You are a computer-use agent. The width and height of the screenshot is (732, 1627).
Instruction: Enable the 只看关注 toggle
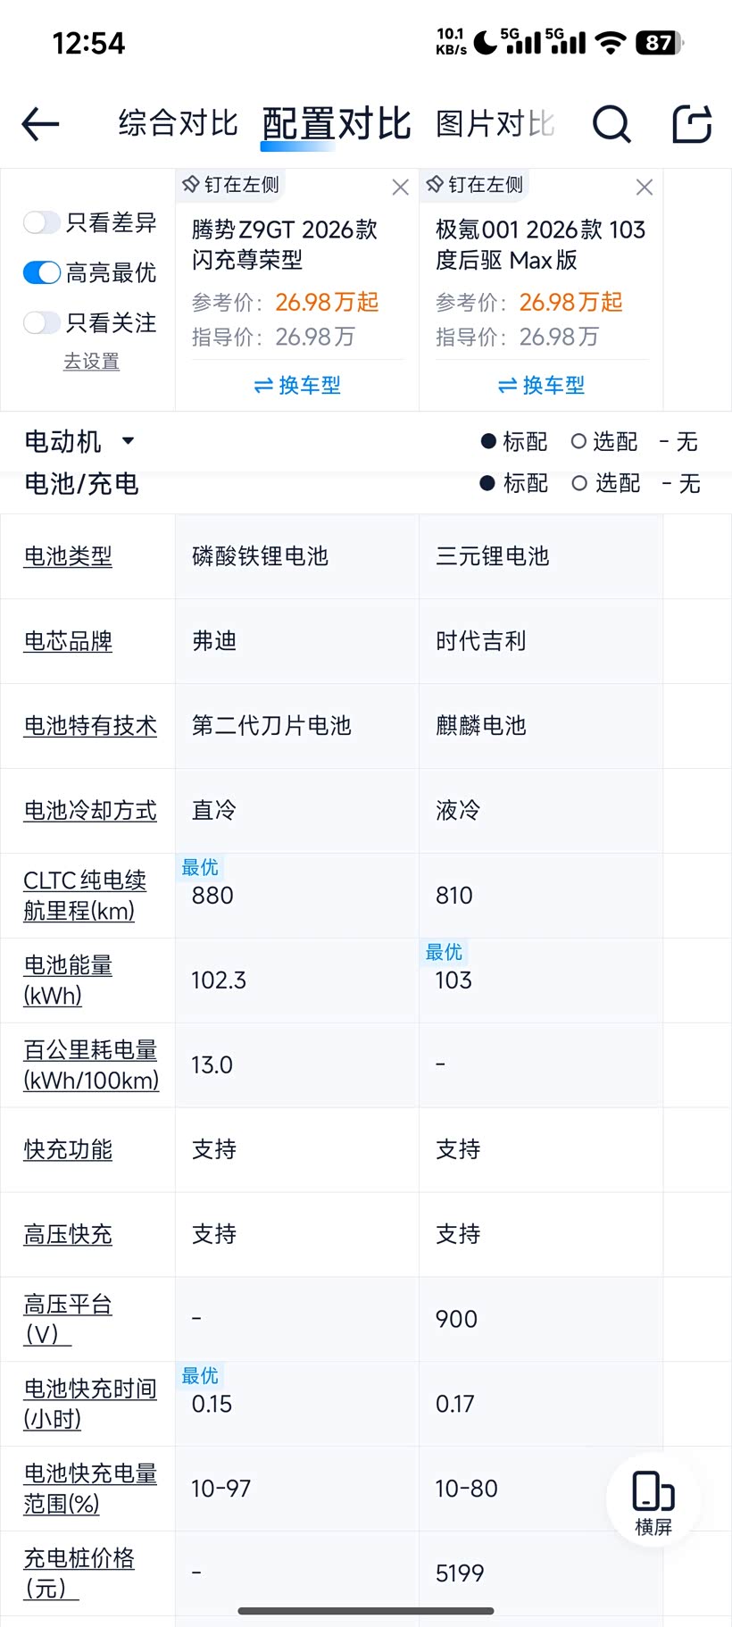coord(42,322)
